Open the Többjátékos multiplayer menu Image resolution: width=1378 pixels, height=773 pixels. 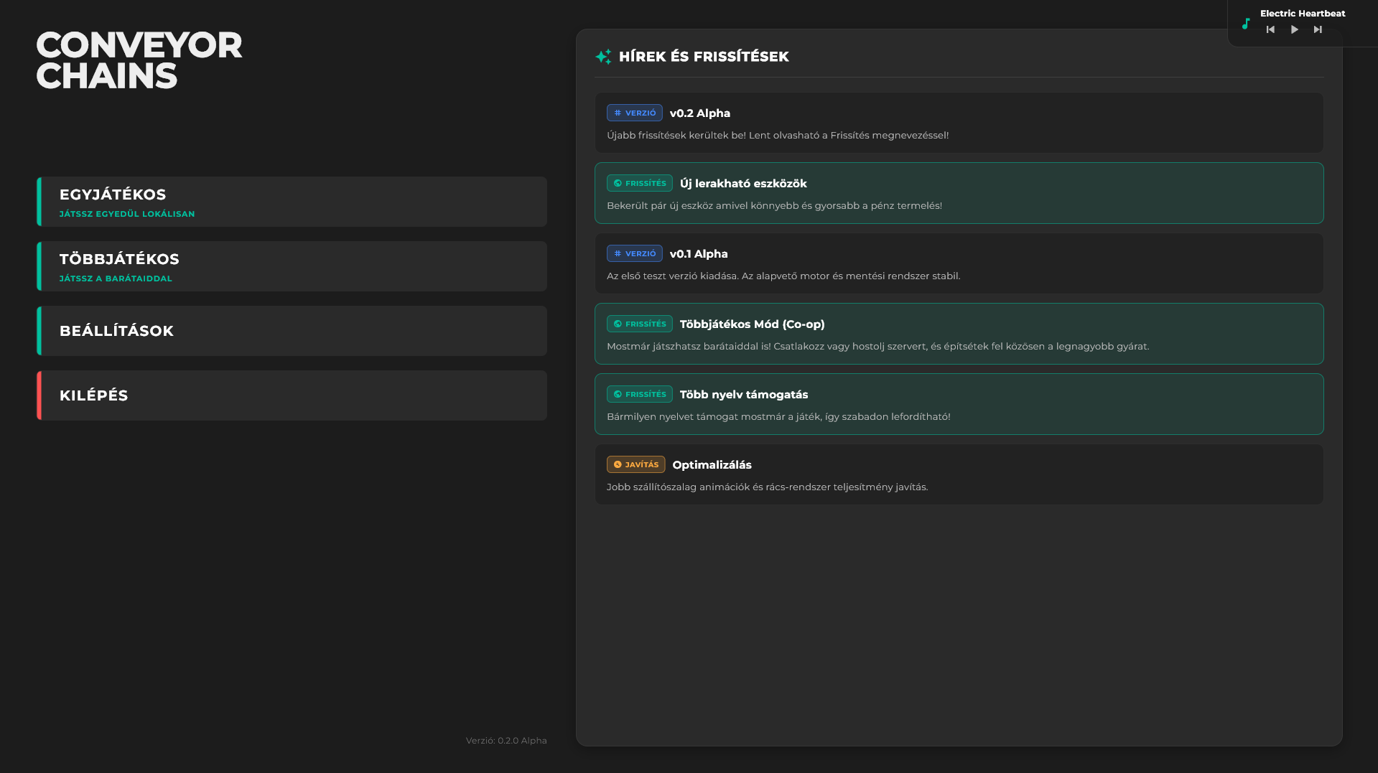point(292,266)
